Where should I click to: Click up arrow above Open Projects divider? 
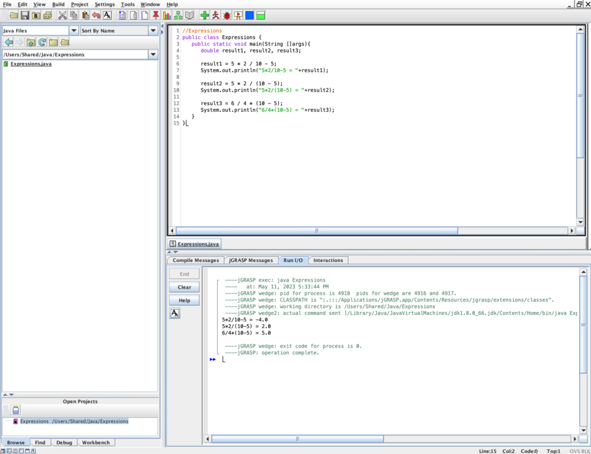click(5, 395)
